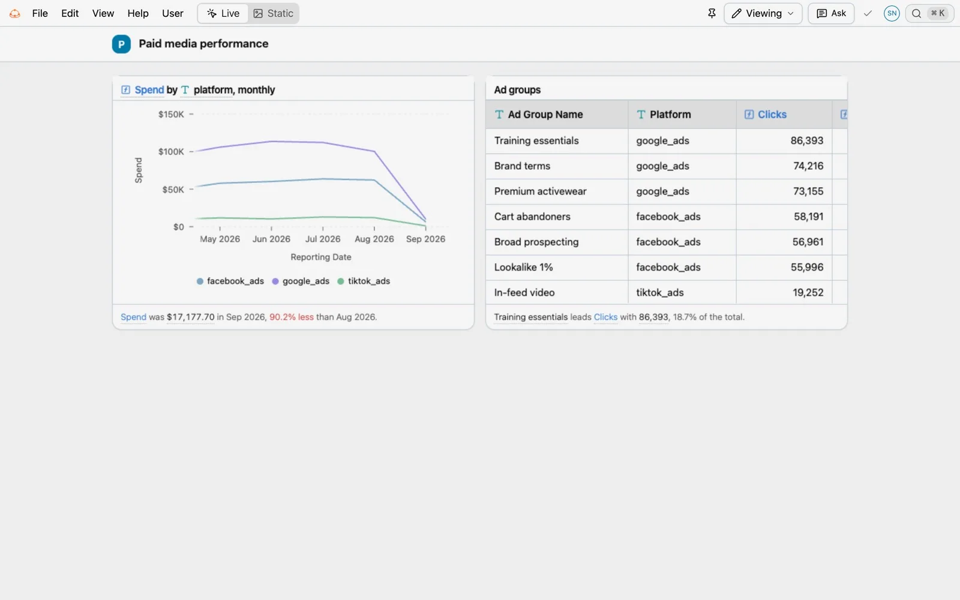Image resolution: width=960 pixels, height=600 pixels.
Task: Switch to Static mode
Action: coord(274,13)
